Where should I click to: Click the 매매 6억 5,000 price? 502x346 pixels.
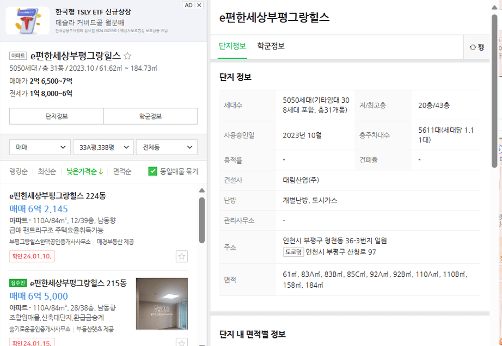39,296
